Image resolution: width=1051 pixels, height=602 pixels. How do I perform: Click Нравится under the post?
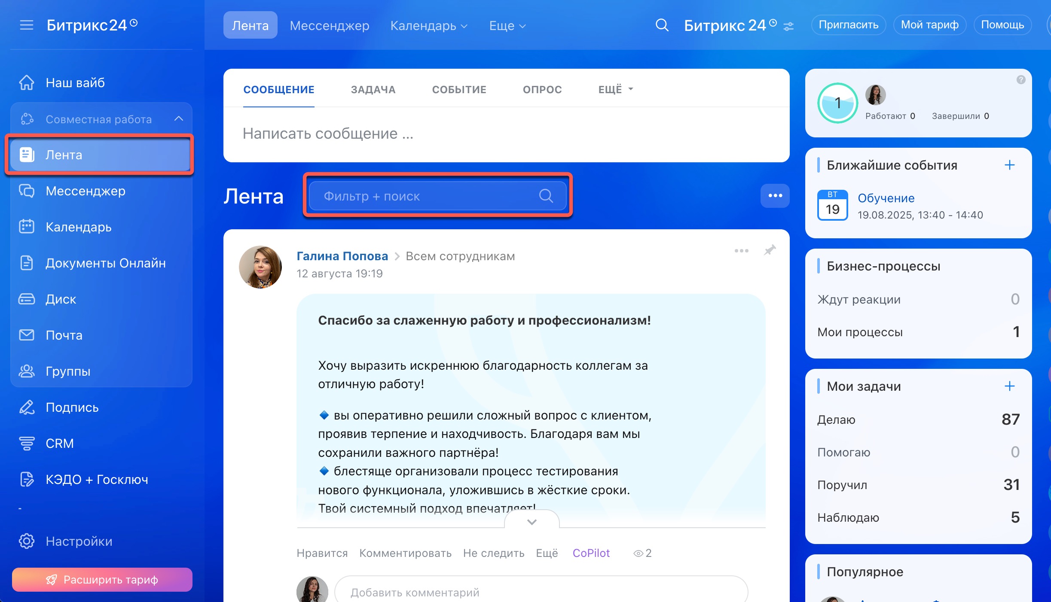coord(322,553)
